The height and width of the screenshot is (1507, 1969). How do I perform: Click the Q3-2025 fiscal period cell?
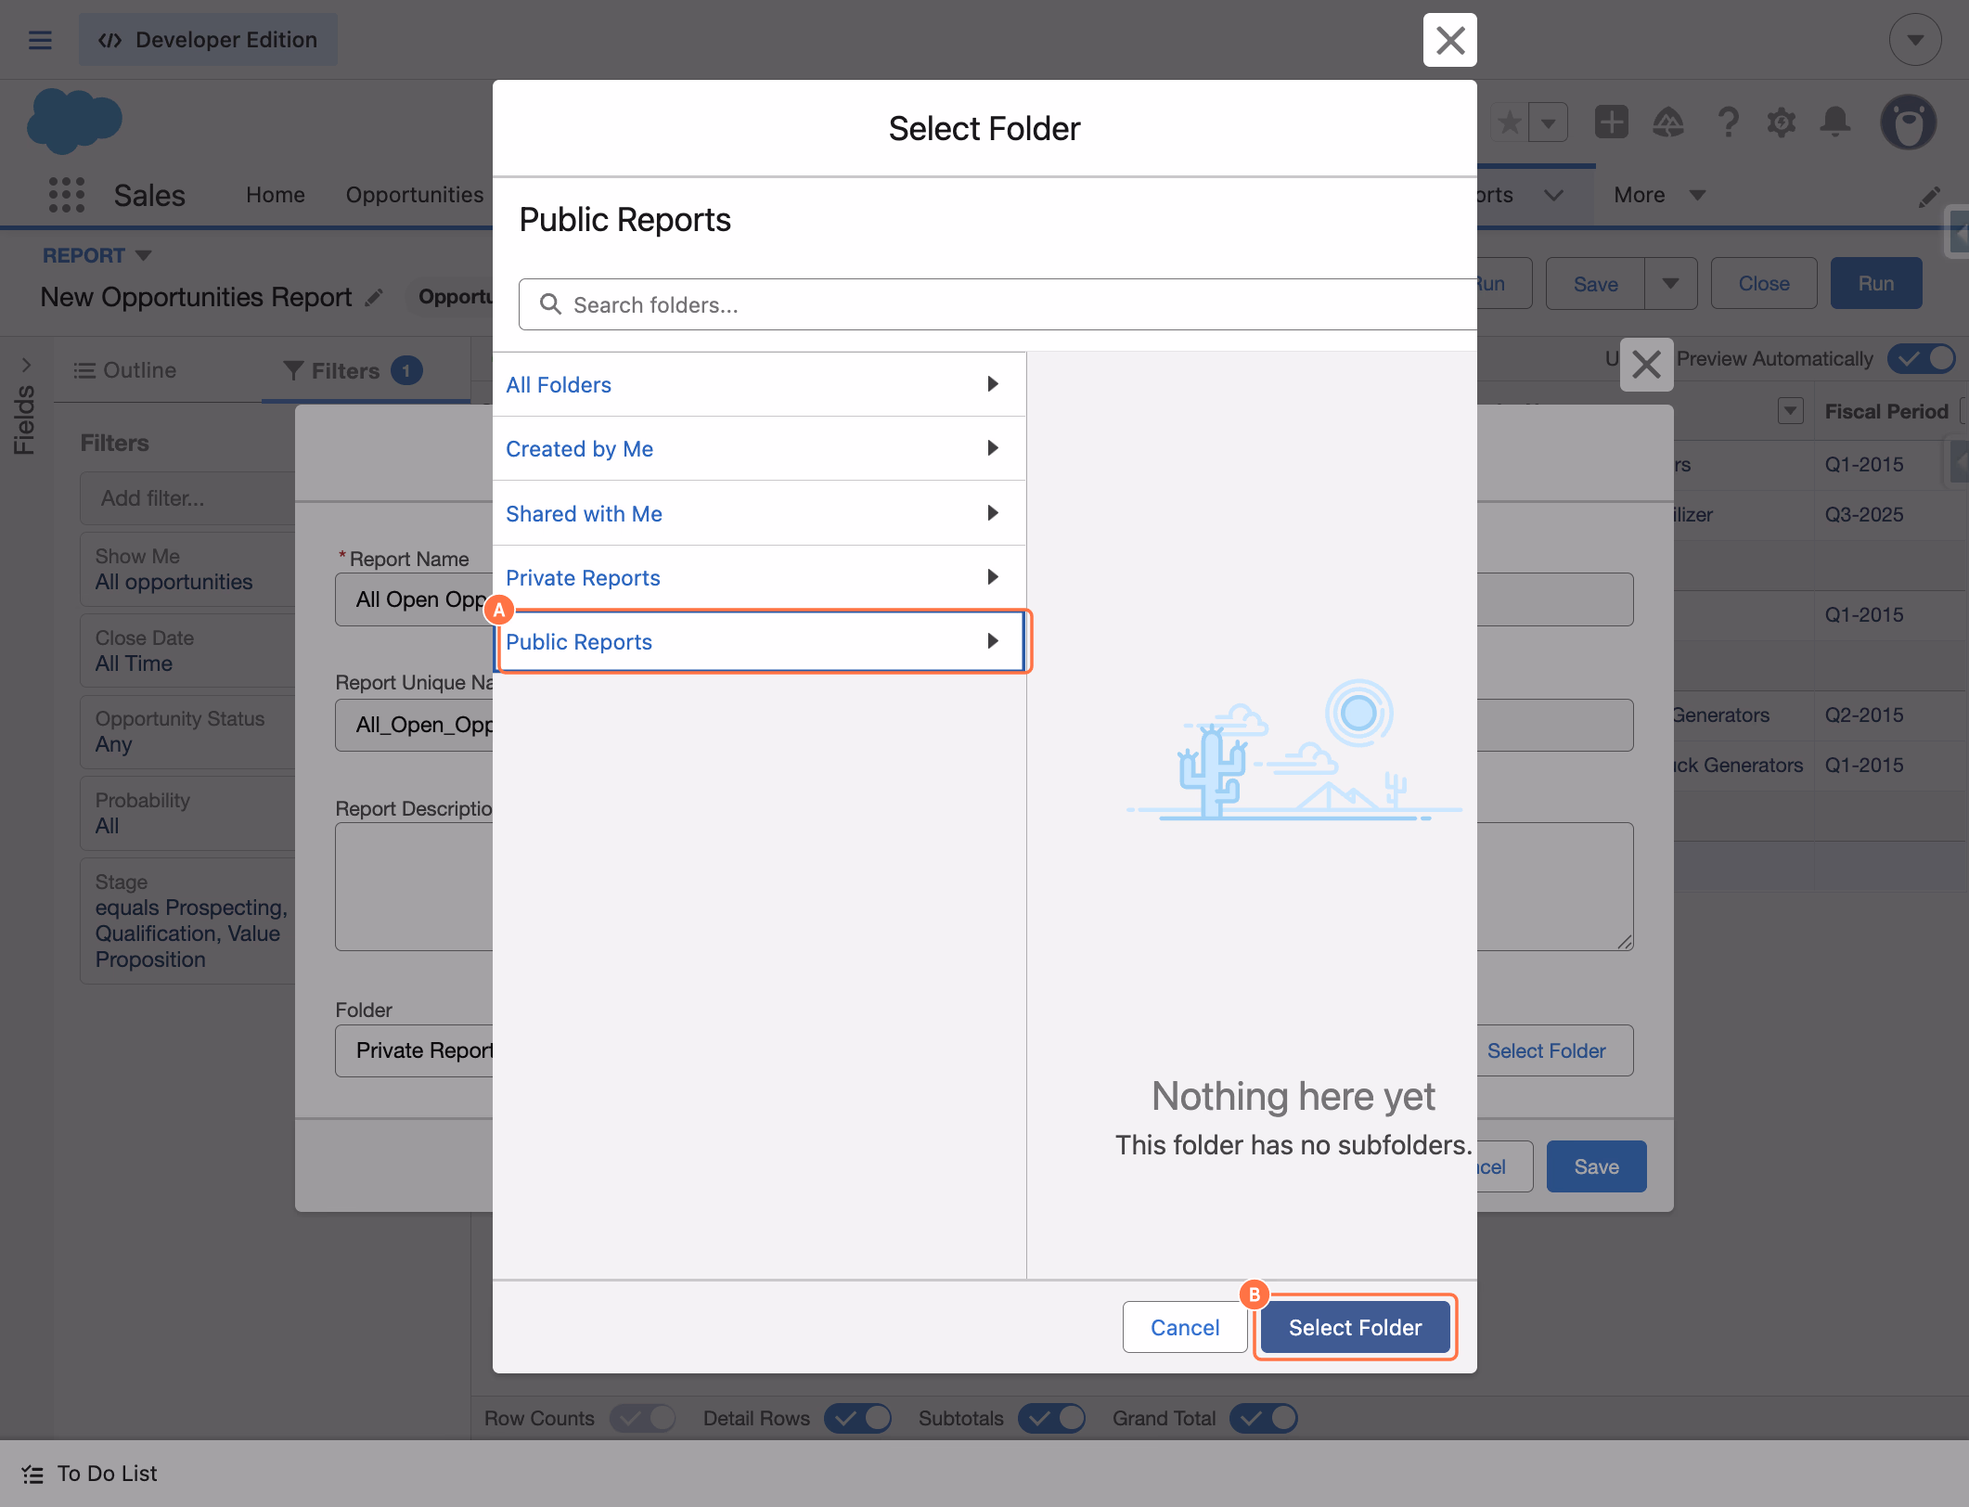coord(1864,514)
